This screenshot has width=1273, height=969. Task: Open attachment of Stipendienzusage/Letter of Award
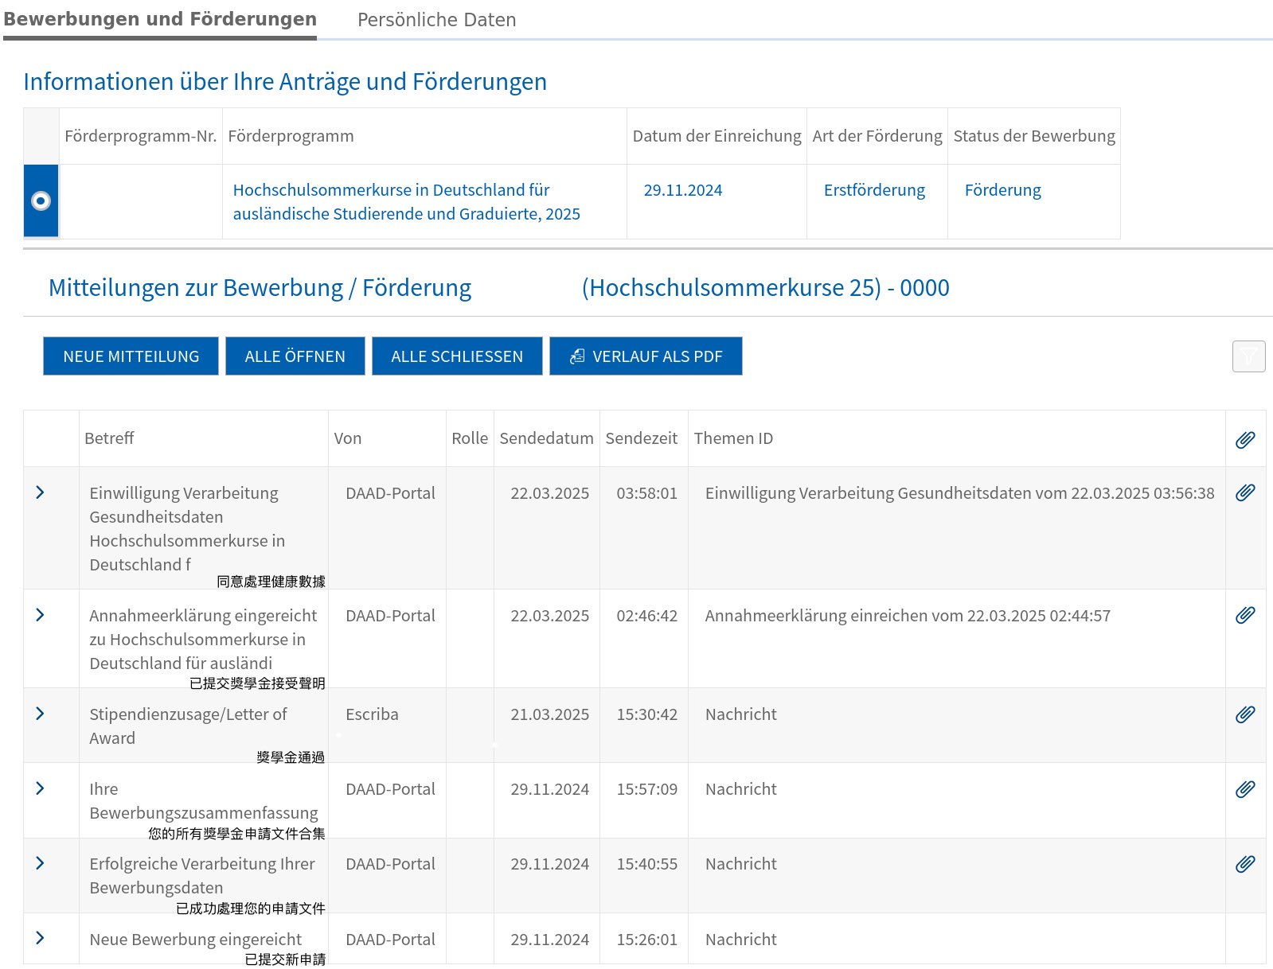point(1244,714)
